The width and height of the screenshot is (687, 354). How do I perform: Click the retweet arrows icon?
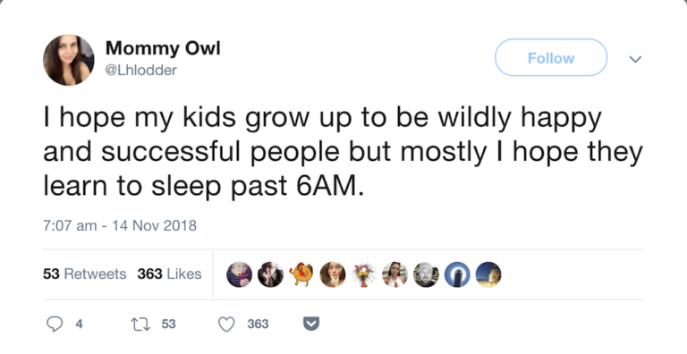(x=141, y=324)
